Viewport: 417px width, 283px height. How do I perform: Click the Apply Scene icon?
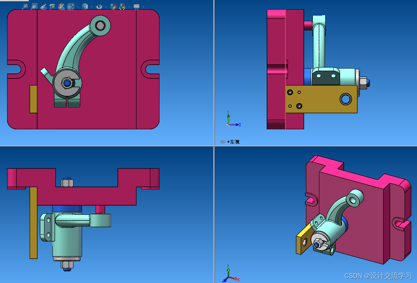122,7
